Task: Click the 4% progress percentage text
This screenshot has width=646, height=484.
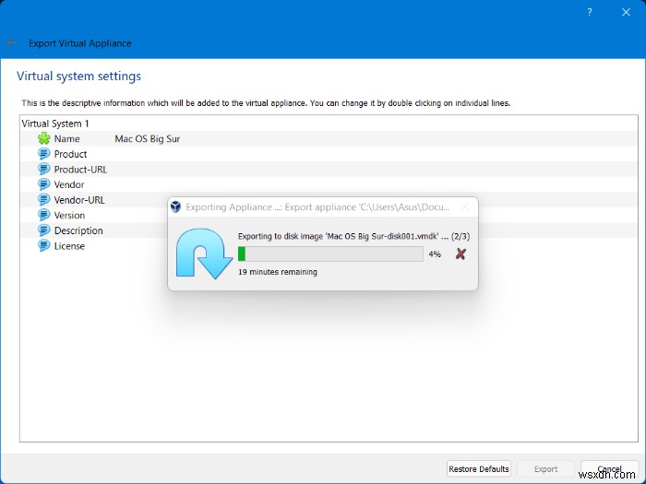Action: click(435, 254)
